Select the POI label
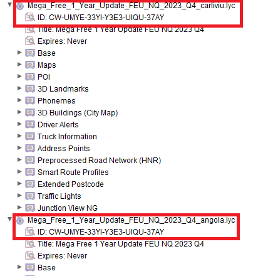 [44, 77]
